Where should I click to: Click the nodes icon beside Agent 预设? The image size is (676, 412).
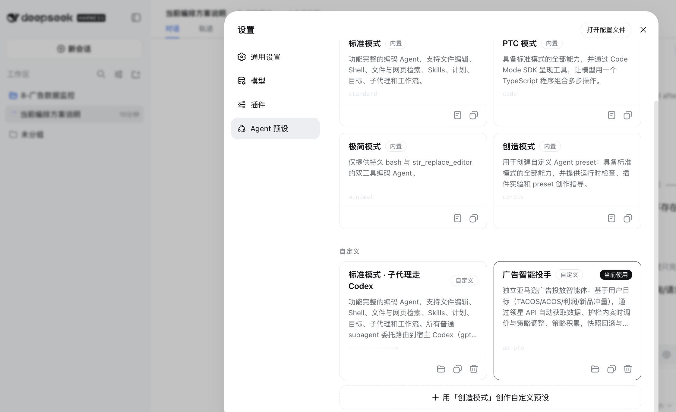[x=242, y=128]
